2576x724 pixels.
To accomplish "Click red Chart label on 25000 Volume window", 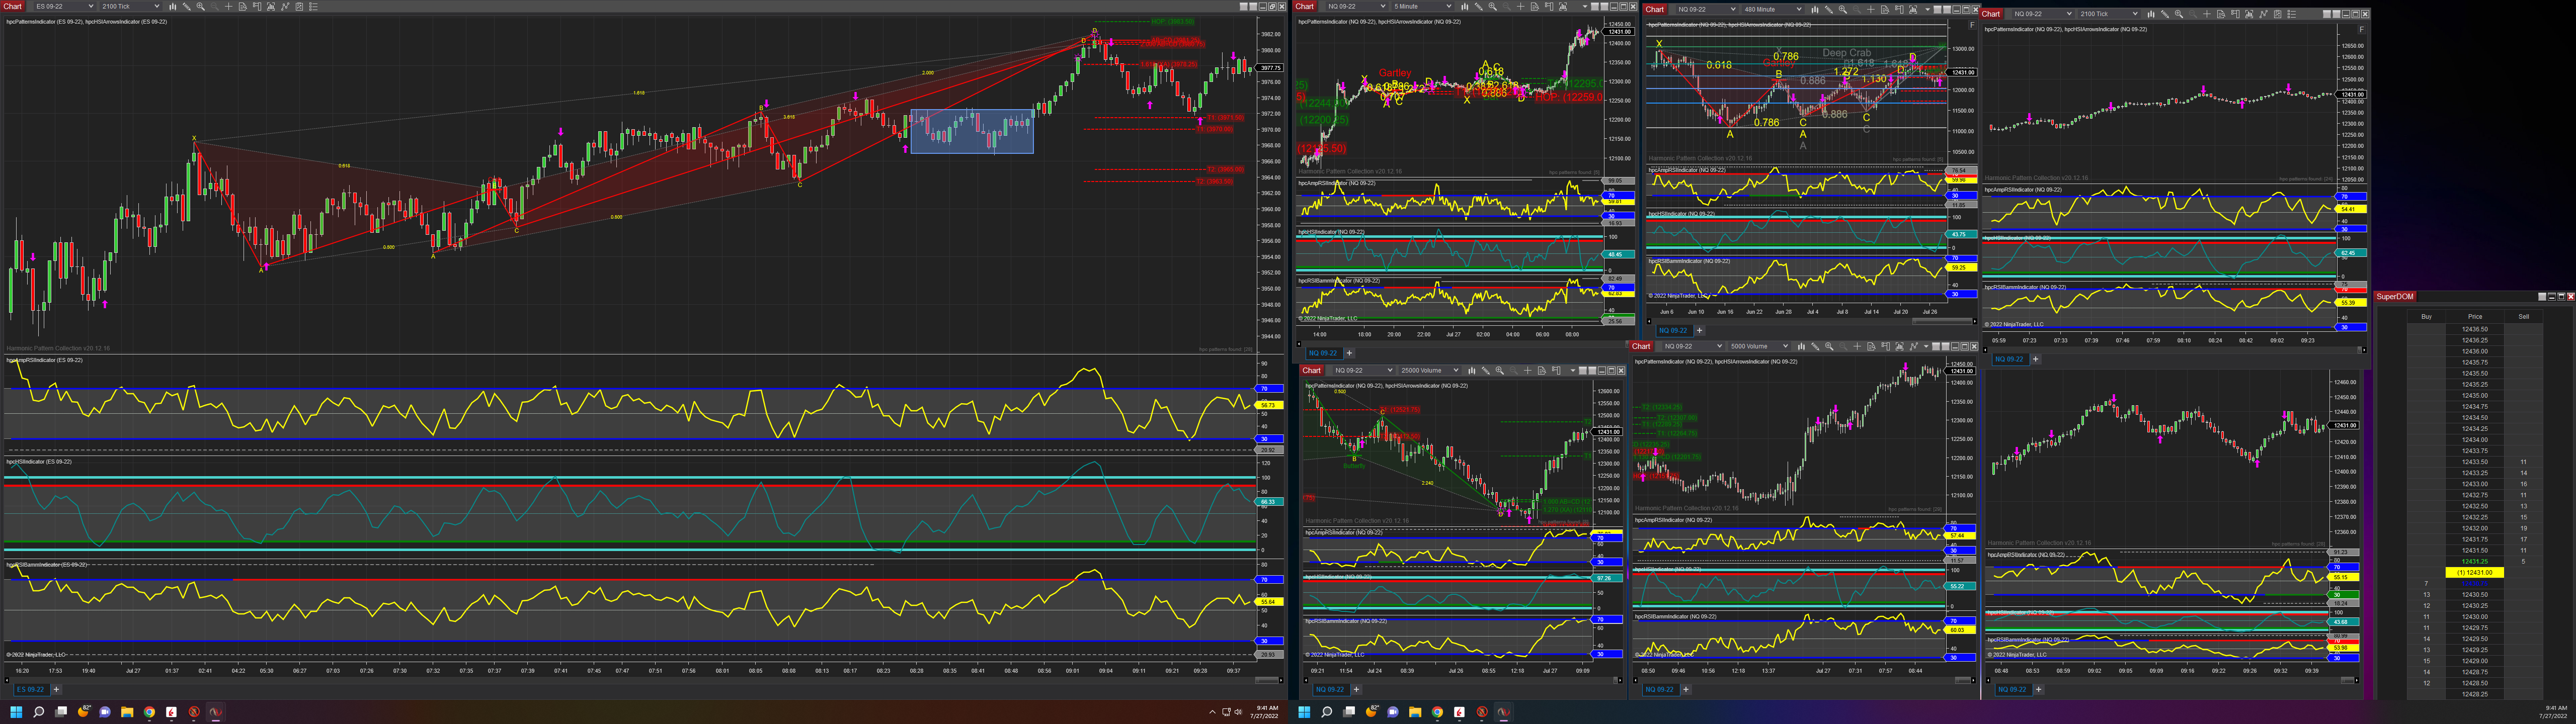I will 1311,370.
